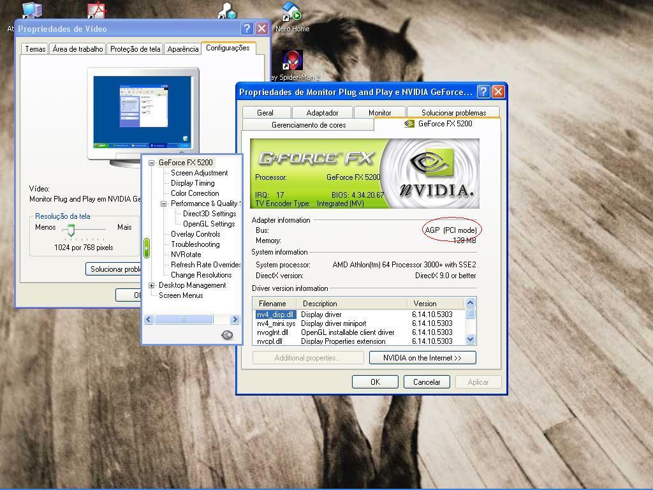Viewport: 653px width, 490px height.
Task: Adjust the screen resolution slider thumb
Action: click(71, 230)
